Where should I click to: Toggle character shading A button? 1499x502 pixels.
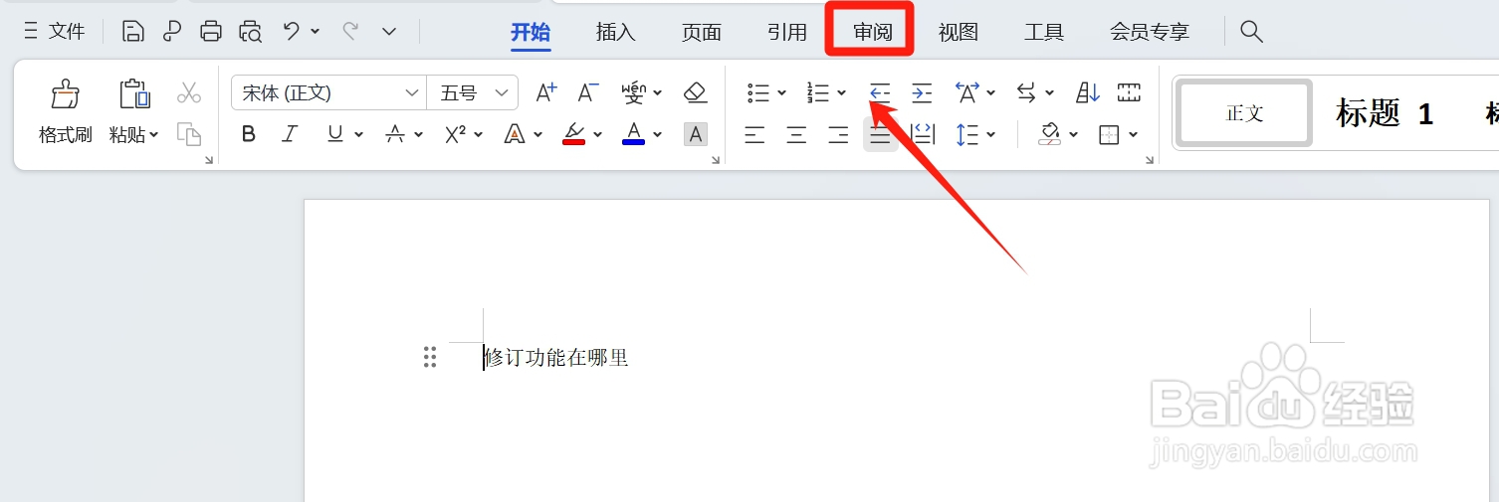[x=696, y=134]
